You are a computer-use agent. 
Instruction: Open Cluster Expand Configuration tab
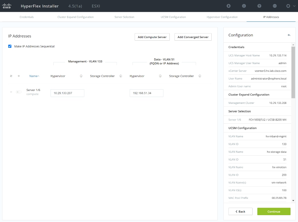(75, 17)
